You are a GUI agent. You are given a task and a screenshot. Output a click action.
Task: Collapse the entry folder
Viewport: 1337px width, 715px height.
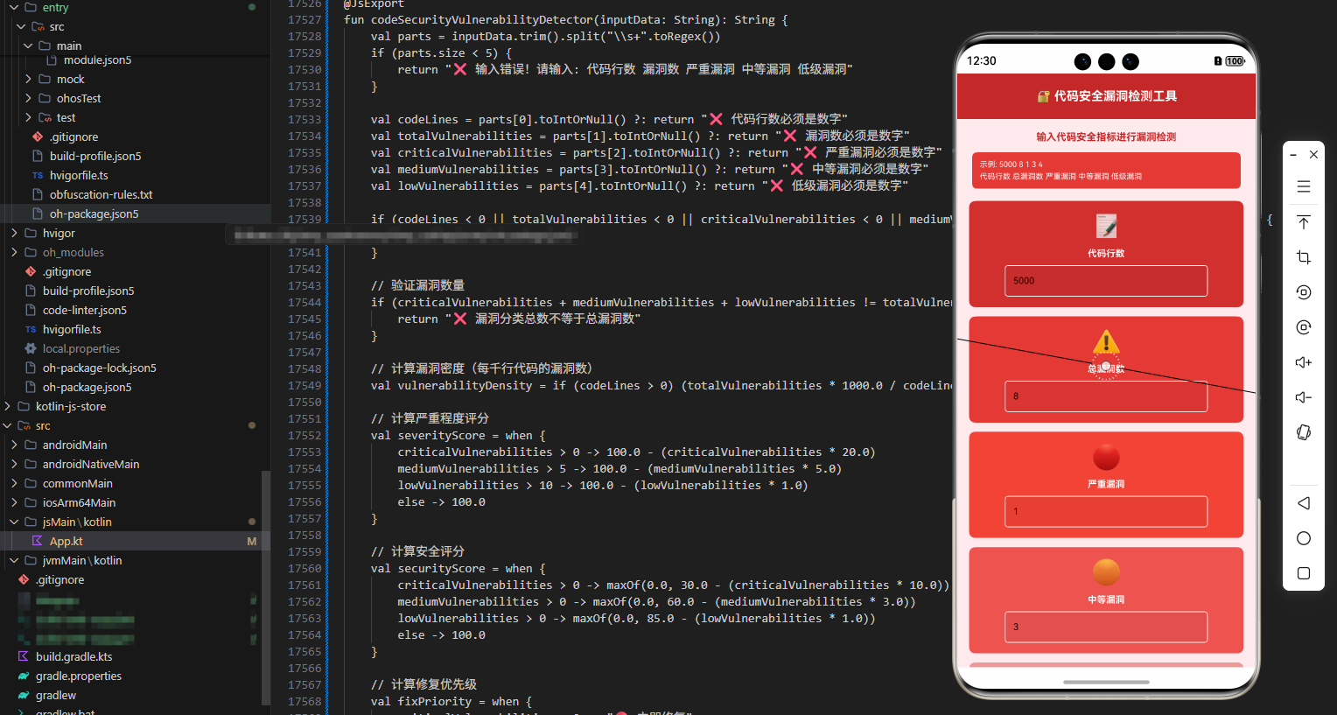coord(14,7)
